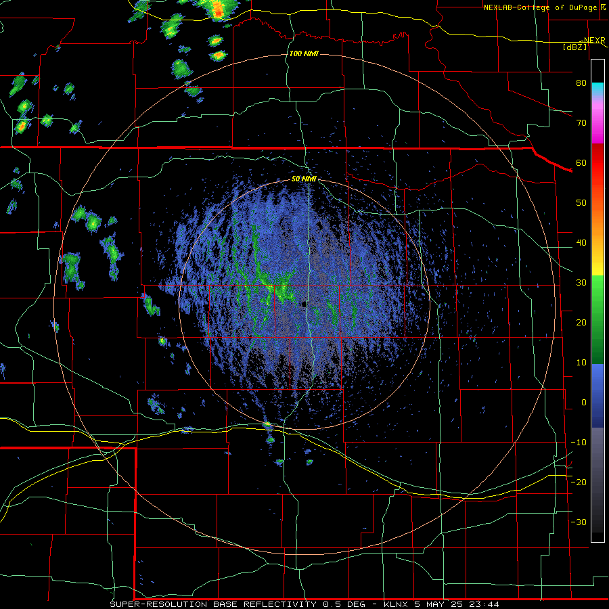Click the 30 value on the dBZ scale

point(581,283)
